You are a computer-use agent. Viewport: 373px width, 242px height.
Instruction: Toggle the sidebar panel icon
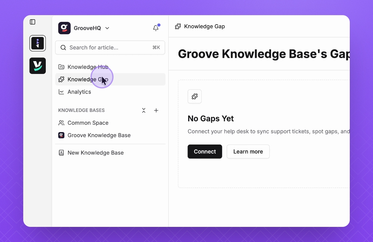(33, 22)
